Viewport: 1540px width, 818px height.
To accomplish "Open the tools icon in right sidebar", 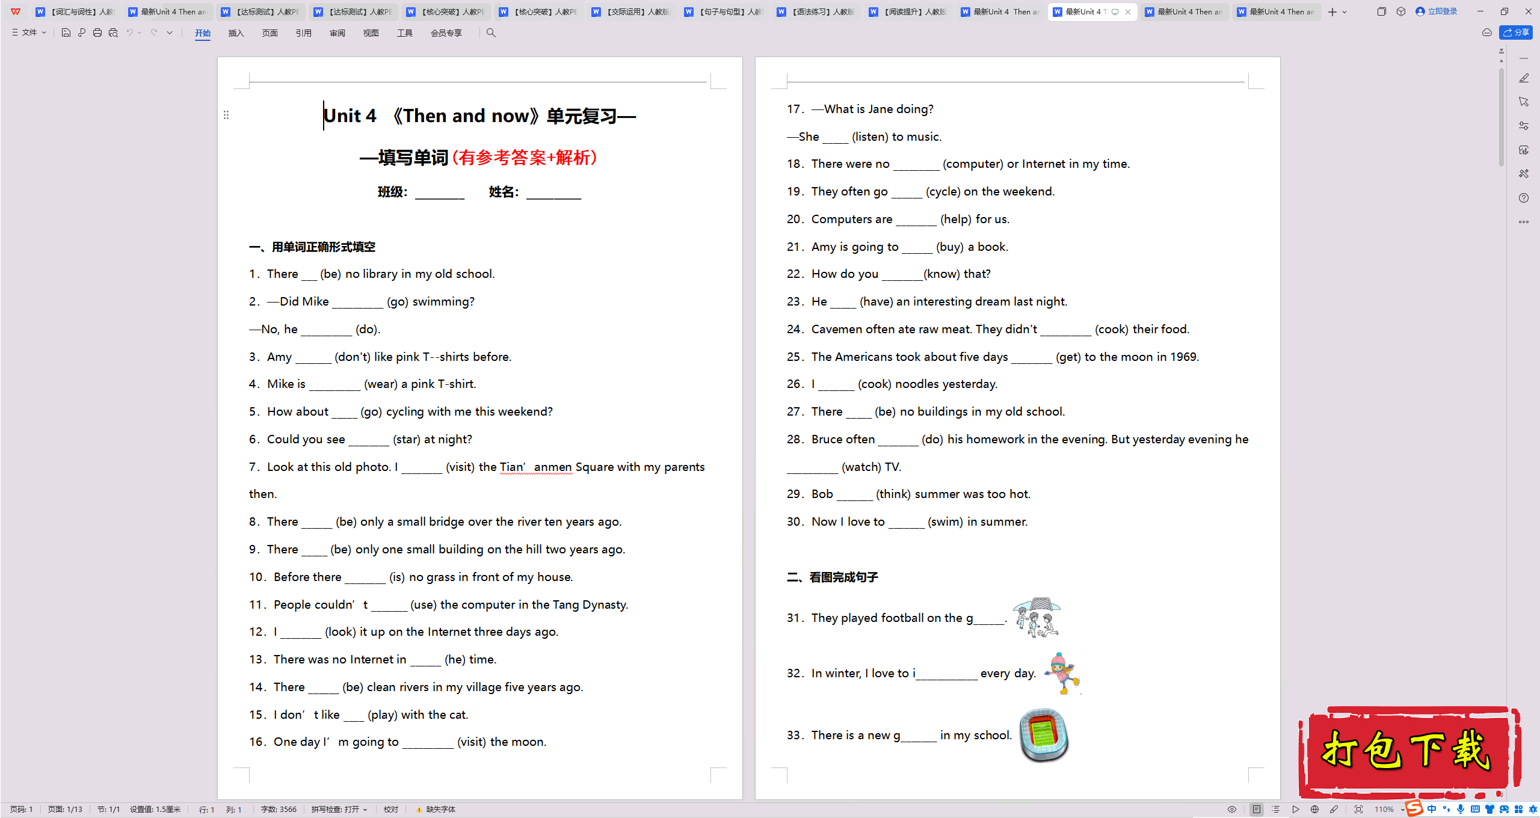I will pyautogui.click(x=1523, y=174).
